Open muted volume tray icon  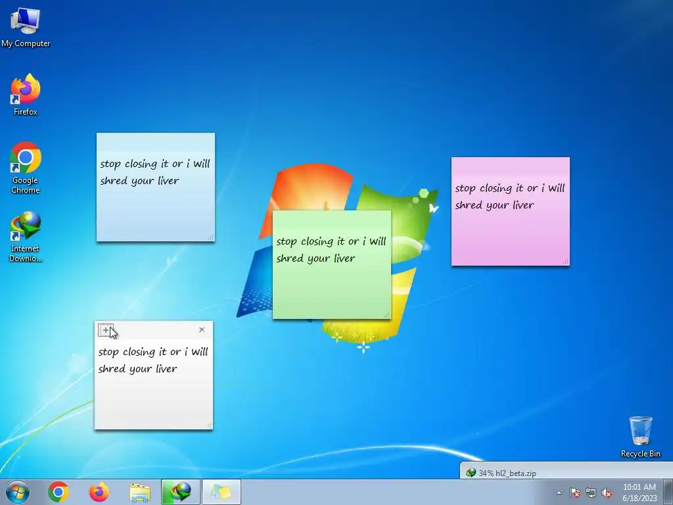point(607,493)
